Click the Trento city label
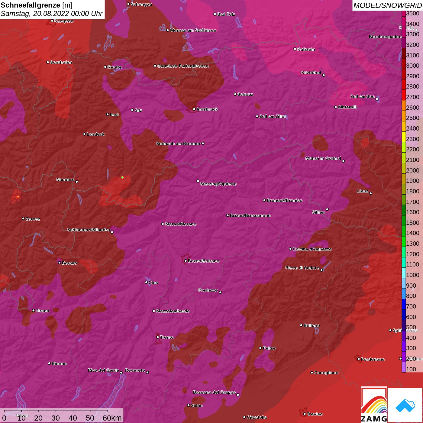The width and height of the screenshot is (423, 423). coord(167,337)
